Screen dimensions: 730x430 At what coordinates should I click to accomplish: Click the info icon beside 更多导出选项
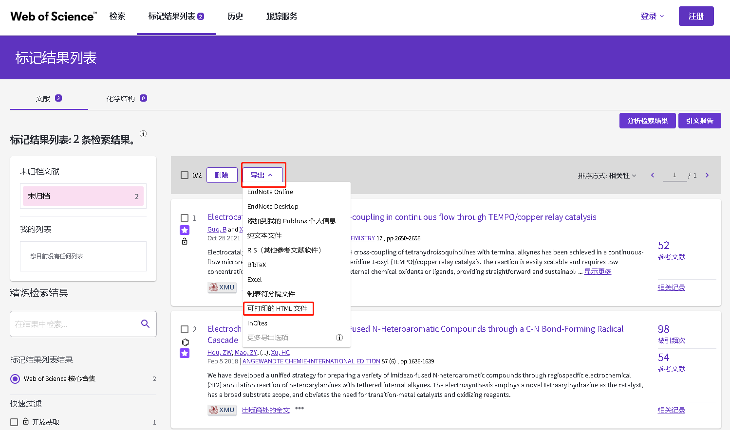[x=339, y=338]
